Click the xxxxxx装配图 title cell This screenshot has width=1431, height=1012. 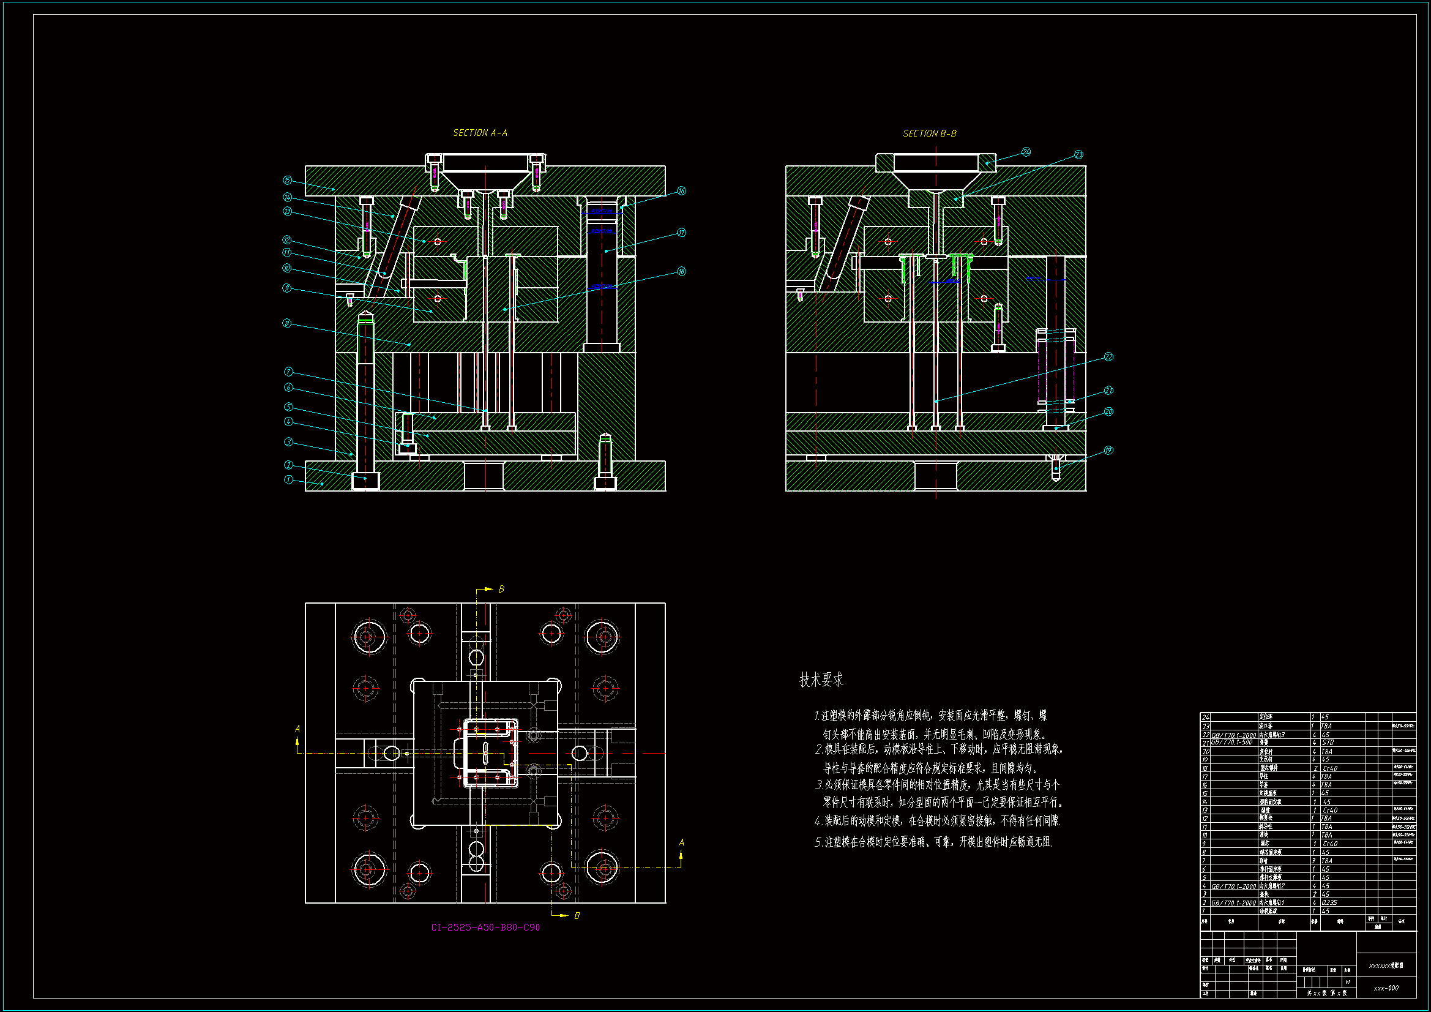1386,965
